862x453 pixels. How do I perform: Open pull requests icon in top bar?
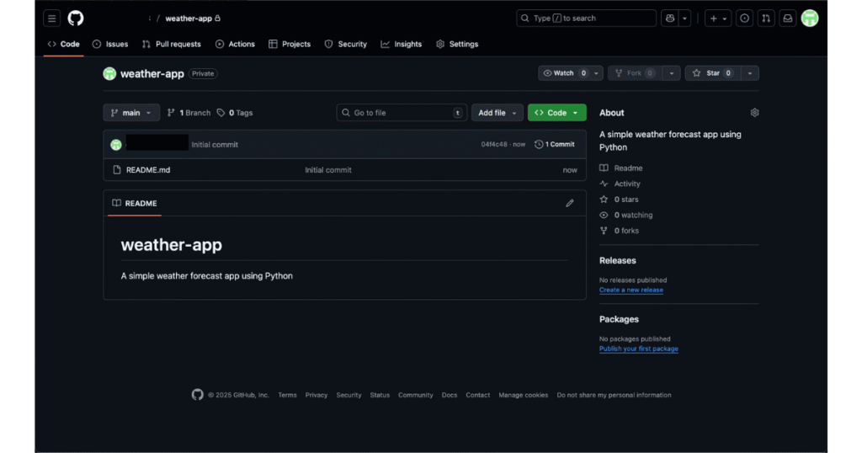click(x=766, y=19)
